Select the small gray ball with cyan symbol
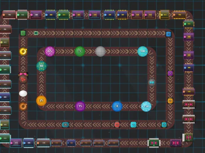This screenshot has height=153, width=205. coord(152,83)
